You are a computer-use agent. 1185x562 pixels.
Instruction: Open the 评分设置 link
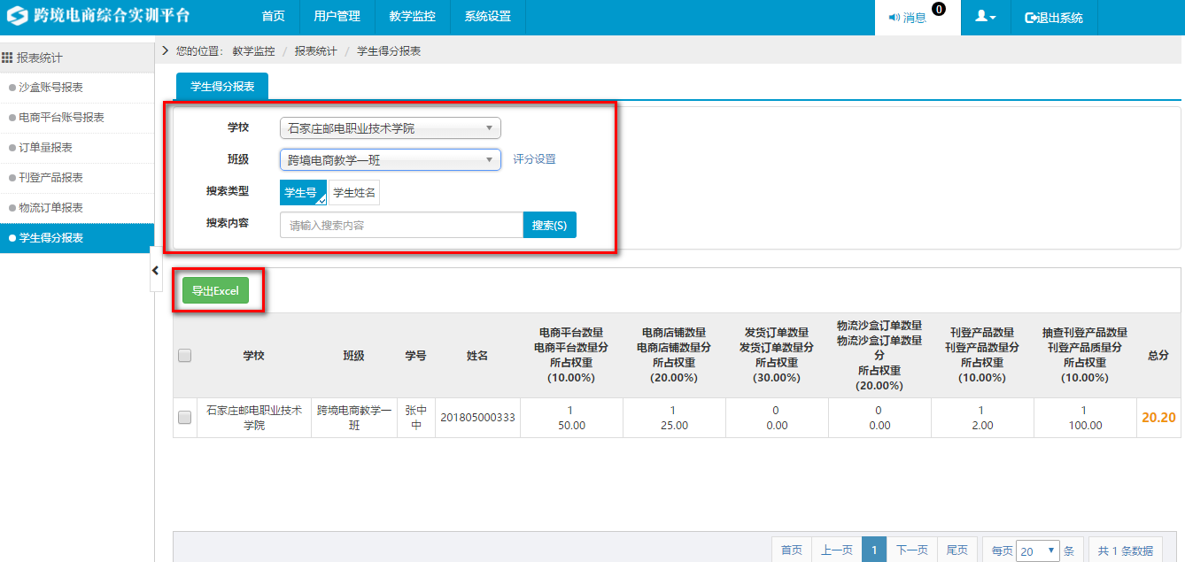(534, 159)
